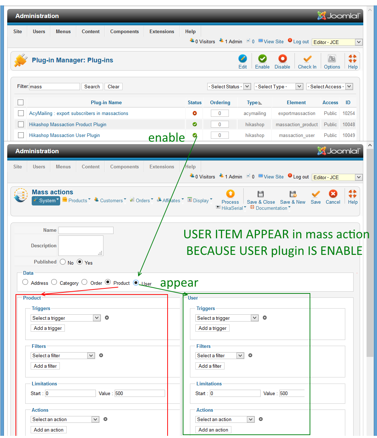Remove the User filter row icon
This screenshot has height=438, width=377.
[250, 355]
